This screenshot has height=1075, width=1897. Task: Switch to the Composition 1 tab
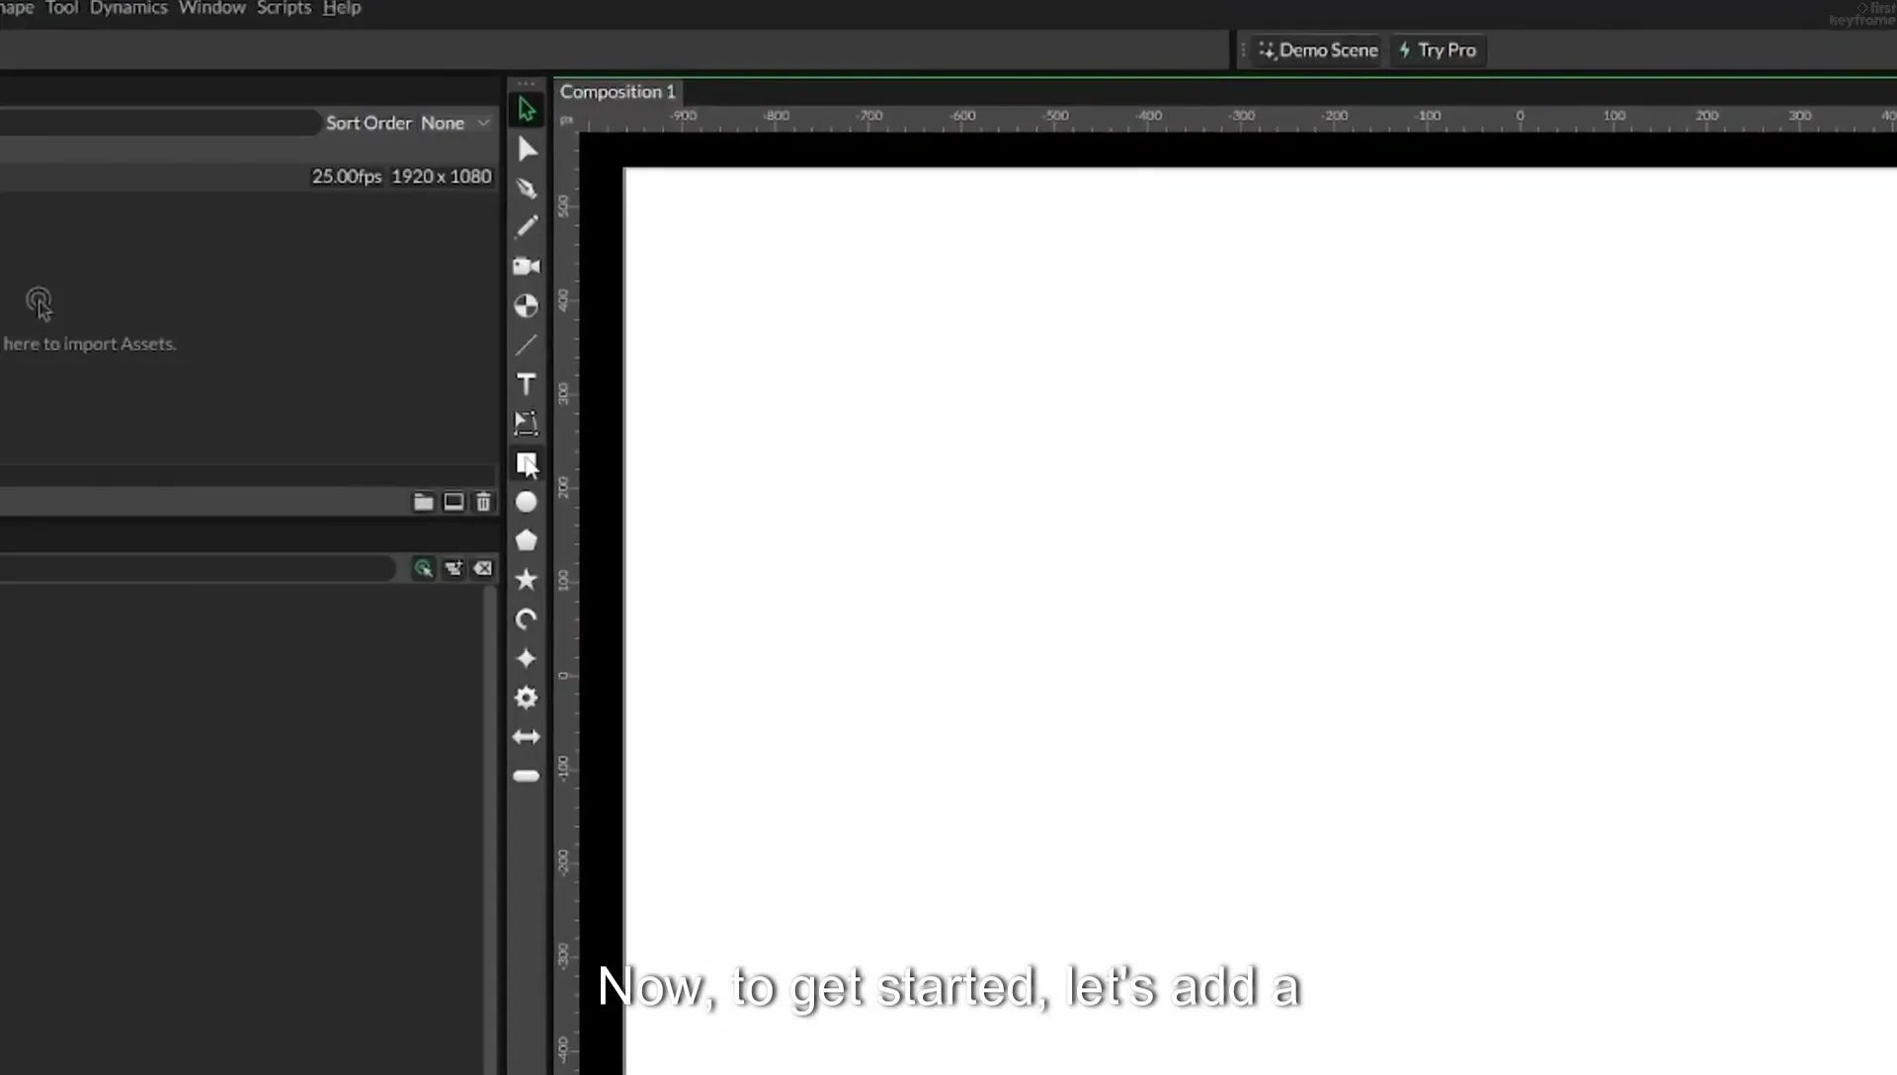(618, 92)
